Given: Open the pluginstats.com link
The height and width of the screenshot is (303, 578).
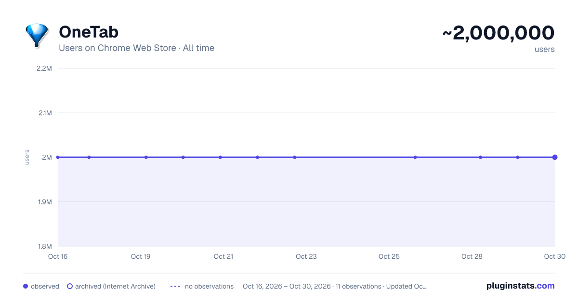Looking at the screenshot, I should pyautogui.click(x=520, y=286).
